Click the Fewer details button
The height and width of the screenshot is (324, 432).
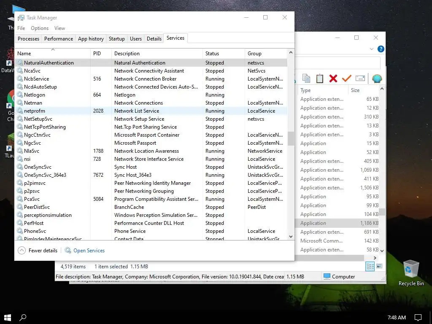click(x=38, y=251)
